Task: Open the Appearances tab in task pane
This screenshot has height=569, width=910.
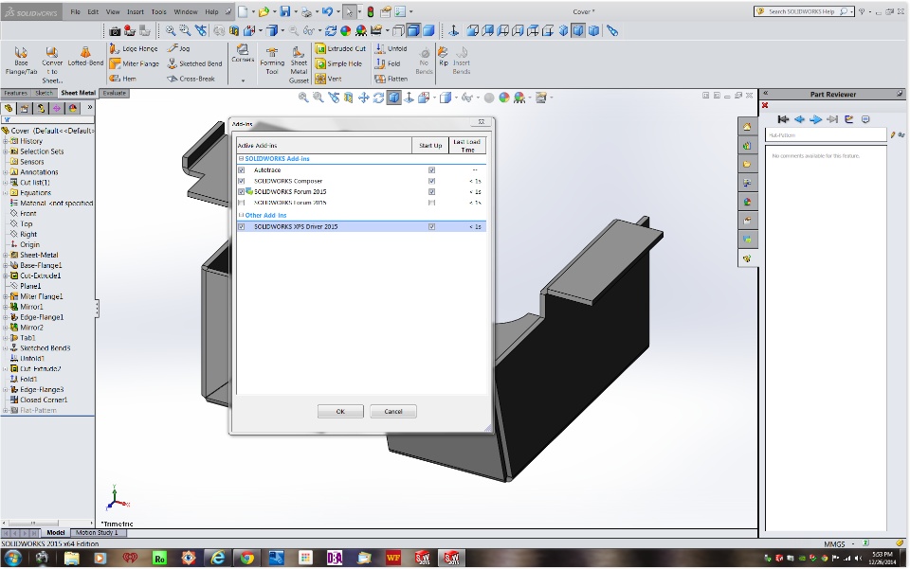Action: point(747,202)
